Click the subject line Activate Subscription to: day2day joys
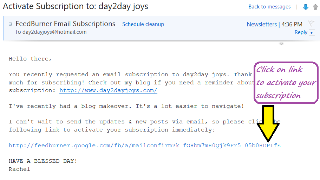Viewport: 320px width, 180px height. click(76, 6)
